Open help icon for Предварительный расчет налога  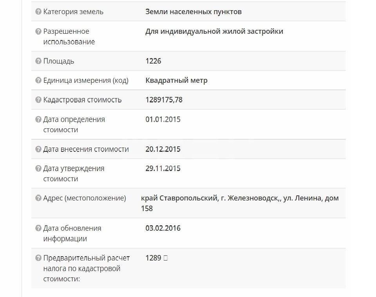point(38,258)
